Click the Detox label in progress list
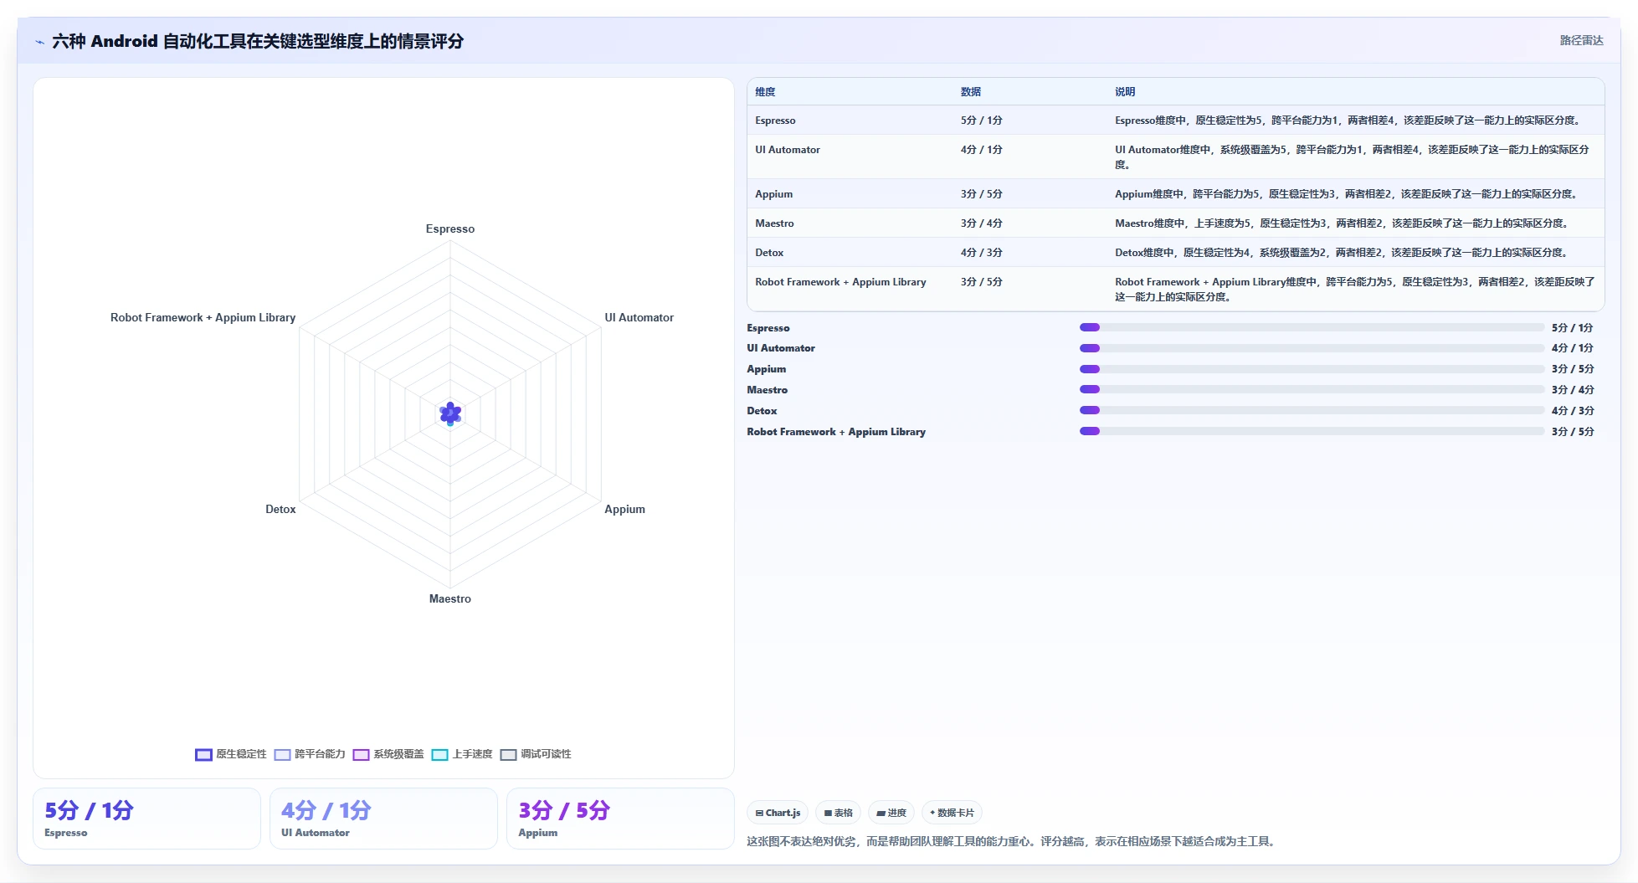The height and width of the screenshot is (883, 1638). (x=762, y=411)
